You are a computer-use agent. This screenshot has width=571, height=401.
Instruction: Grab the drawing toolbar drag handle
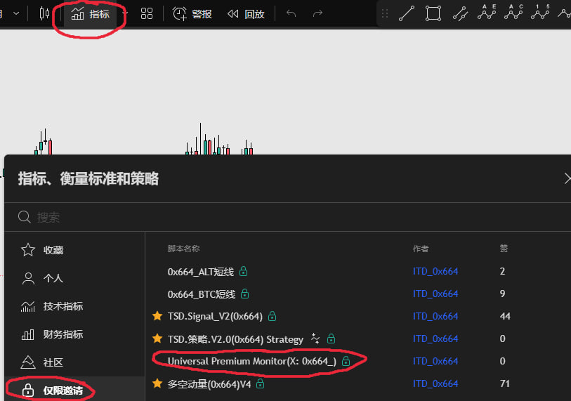[385, 13]
